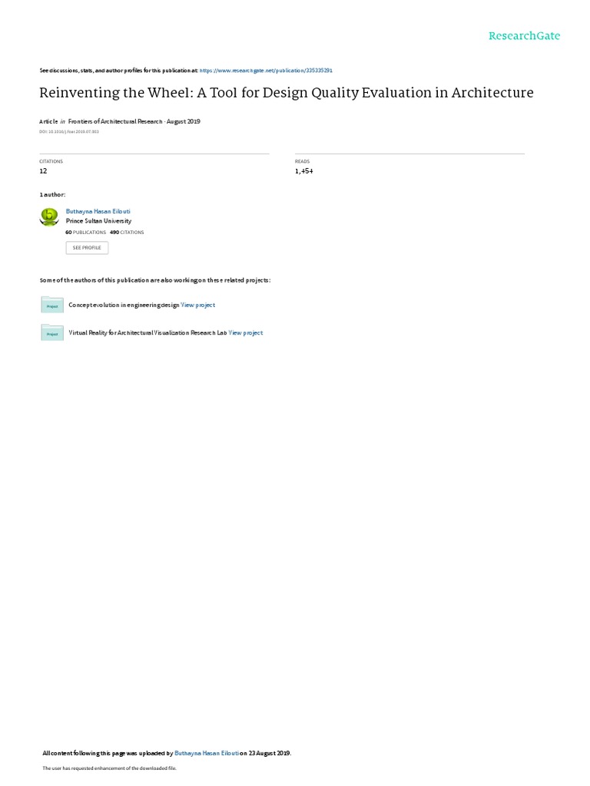Click the DOI text under the journal
The height and width of the screenshot is (786, 590).
(68, 132)
